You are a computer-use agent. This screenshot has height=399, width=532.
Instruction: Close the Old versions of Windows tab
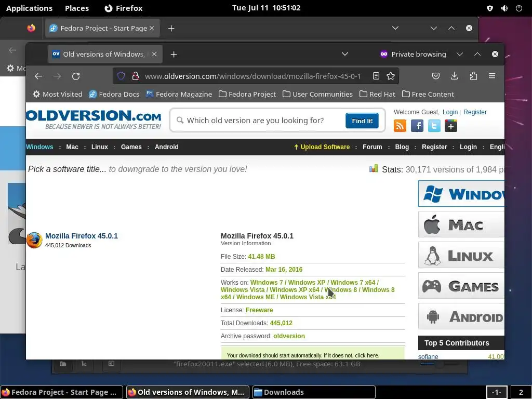click(x=154, y=54)
